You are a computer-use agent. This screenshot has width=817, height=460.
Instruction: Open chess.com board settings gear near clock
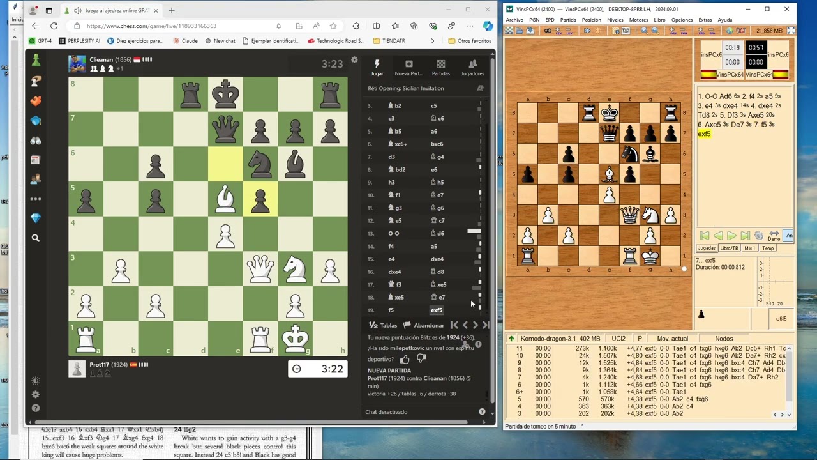(x=354, y=60)
